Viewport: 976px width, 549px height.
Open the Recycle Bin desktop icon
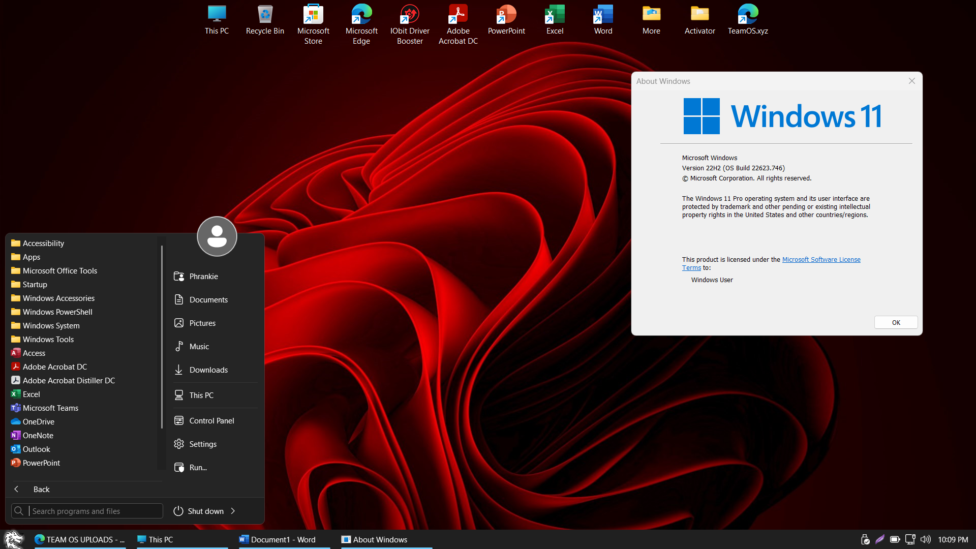click(x=265, y=20)
